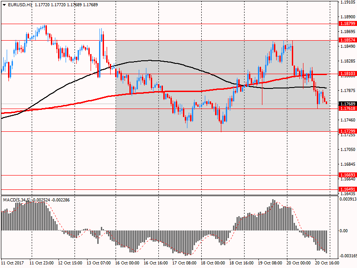Viewport: 357px width, 268px height.
Task: Click the 11 Oct 2017 time label
Action: tap(12, 263)
